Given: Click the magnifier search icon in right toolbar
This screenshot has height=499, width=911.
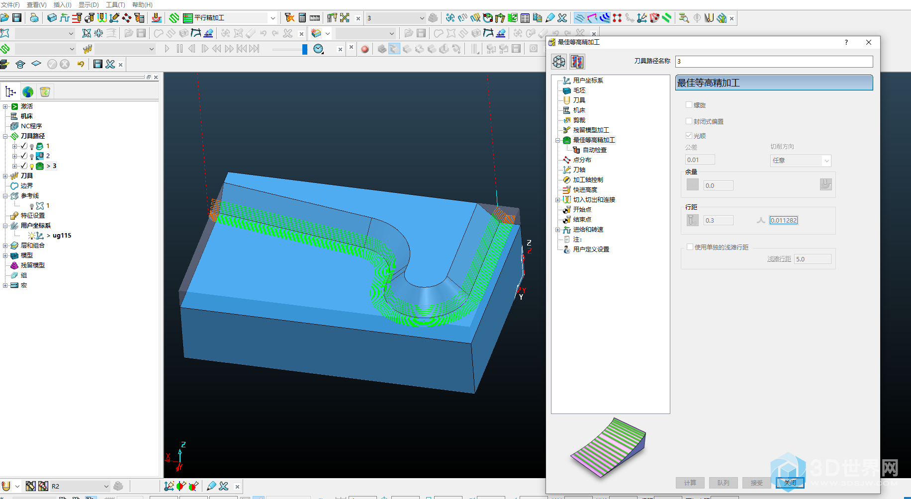Looking at the screenshot, I should [x=684, y=18].
